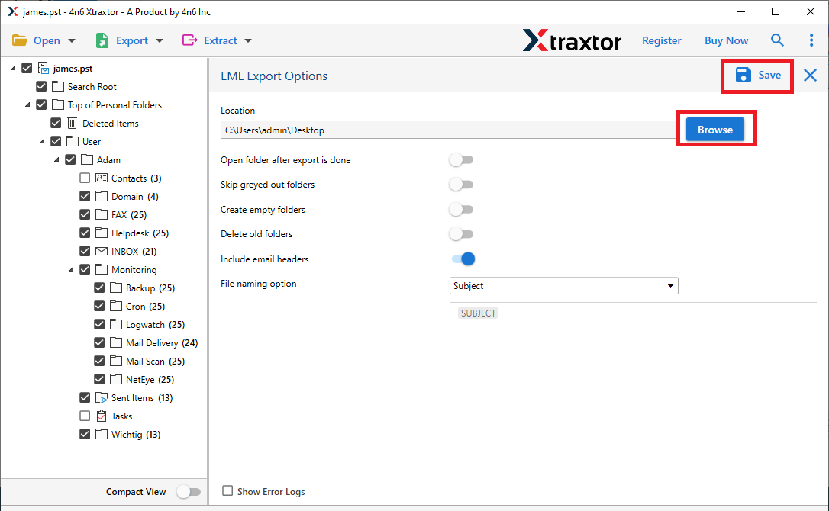The image size is (829, 511).
Task: Open the three-dot More options icon
Action: [x=811, y=40]
